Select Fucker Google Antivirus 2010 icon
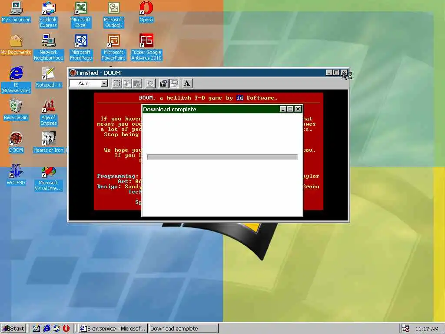This screenshot has height=334, width=445. [x=146, y=47]
